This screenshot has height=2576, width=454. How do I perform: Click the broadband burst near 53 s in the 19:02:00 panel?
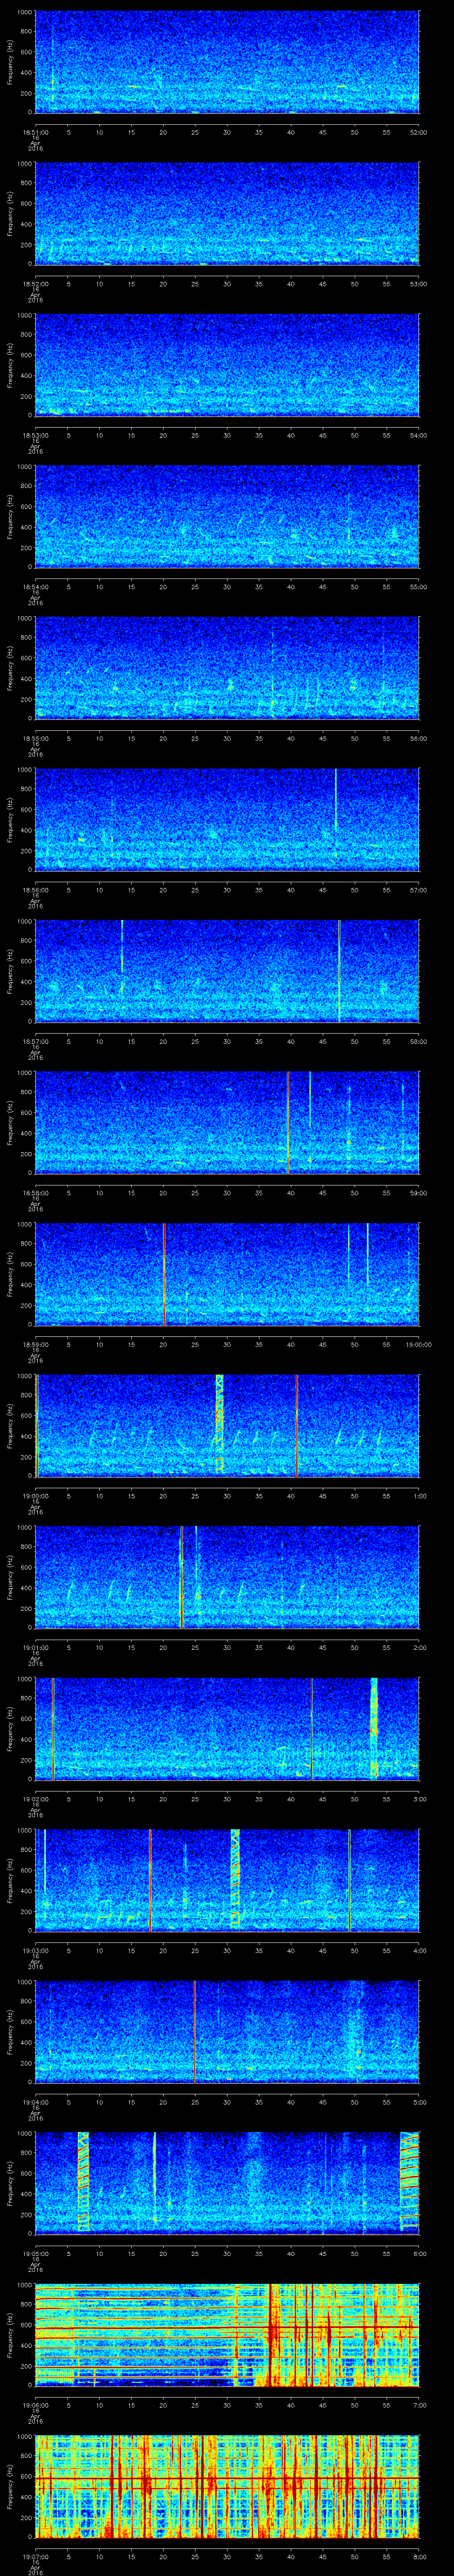[374, 1728]
